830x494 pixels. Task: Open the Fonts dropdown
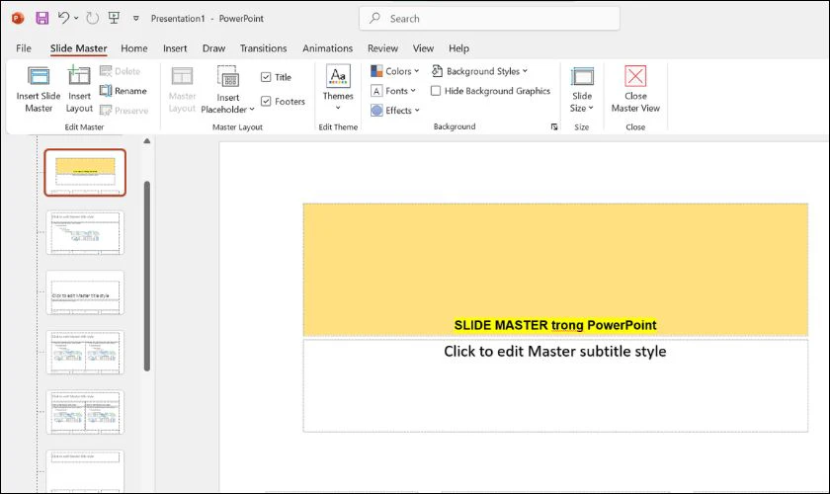click(393, 91)
